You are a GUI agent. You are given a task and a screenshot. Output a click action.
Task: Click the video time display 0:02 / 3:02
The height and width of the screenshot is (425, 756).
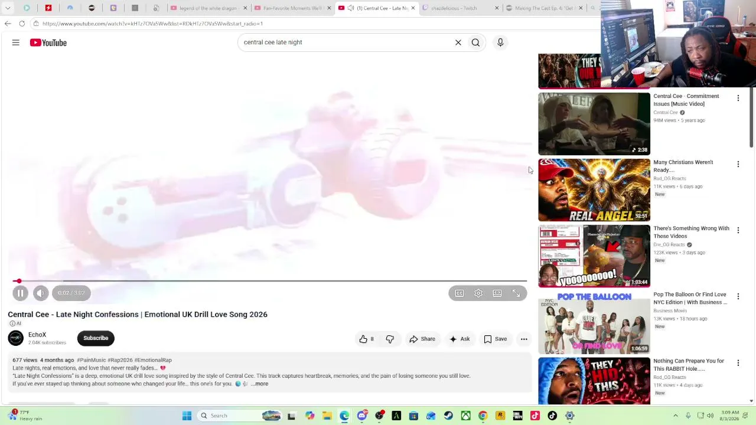click(x=71, y=293)
